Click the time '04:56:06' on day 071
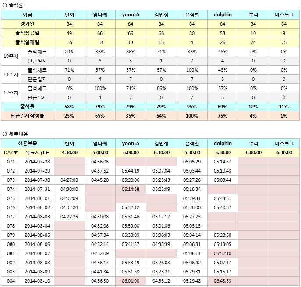 [100, 162]
